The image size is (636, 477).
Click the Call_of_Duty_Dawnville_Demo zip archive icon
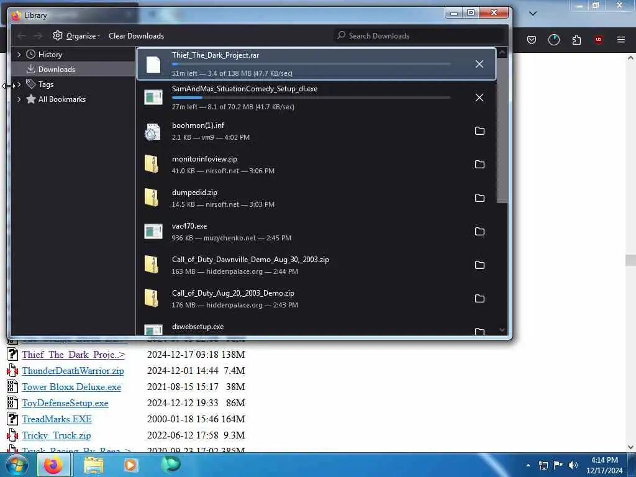pyautogui.click(x=152, y=265)
